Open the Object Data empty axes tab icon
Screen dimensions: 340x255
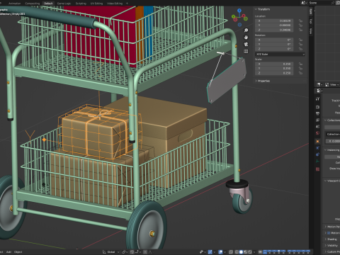click(317, 161)
